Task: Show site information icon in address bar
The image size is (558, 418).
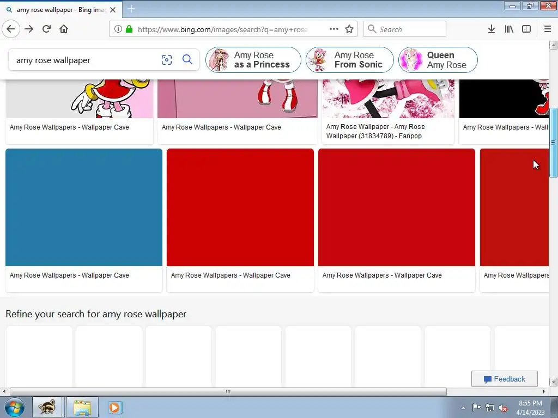Action: [118, 29]
